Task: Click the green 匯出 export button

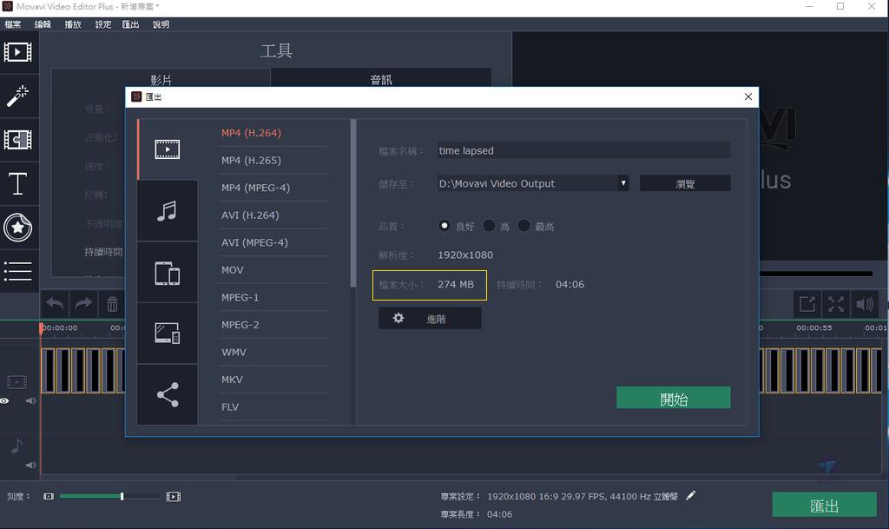Action: pyautogui.click(x=825, y=505)
